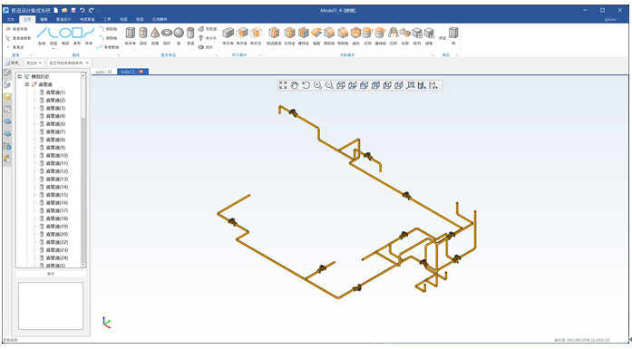The image size is (632, 349).
Task: Activate the pan hand tool
Action: (295, 85)
